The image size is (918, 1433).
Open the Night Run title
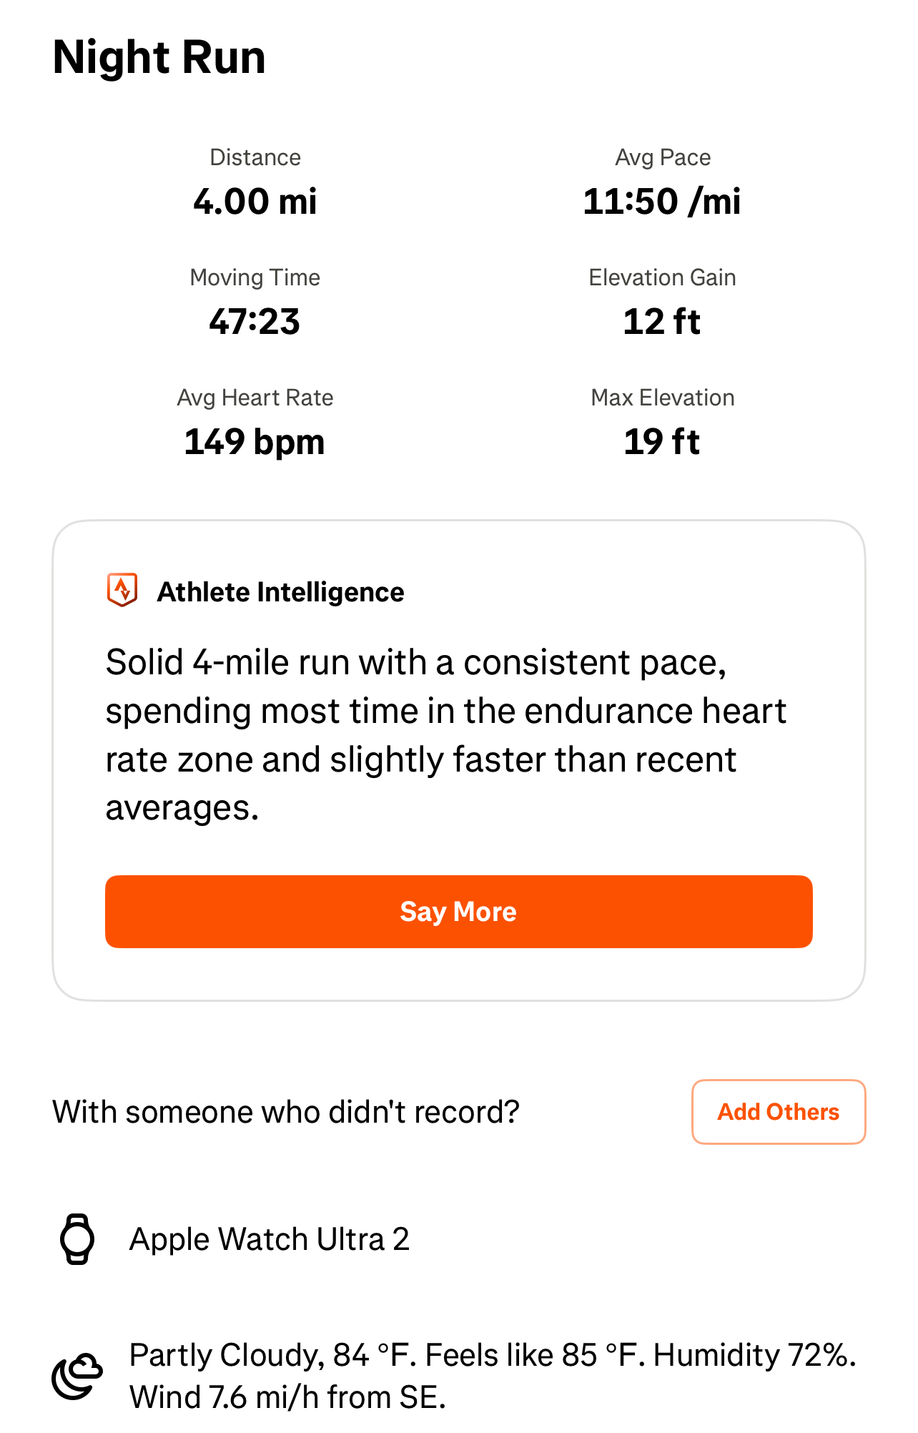[x=159, y=57]
